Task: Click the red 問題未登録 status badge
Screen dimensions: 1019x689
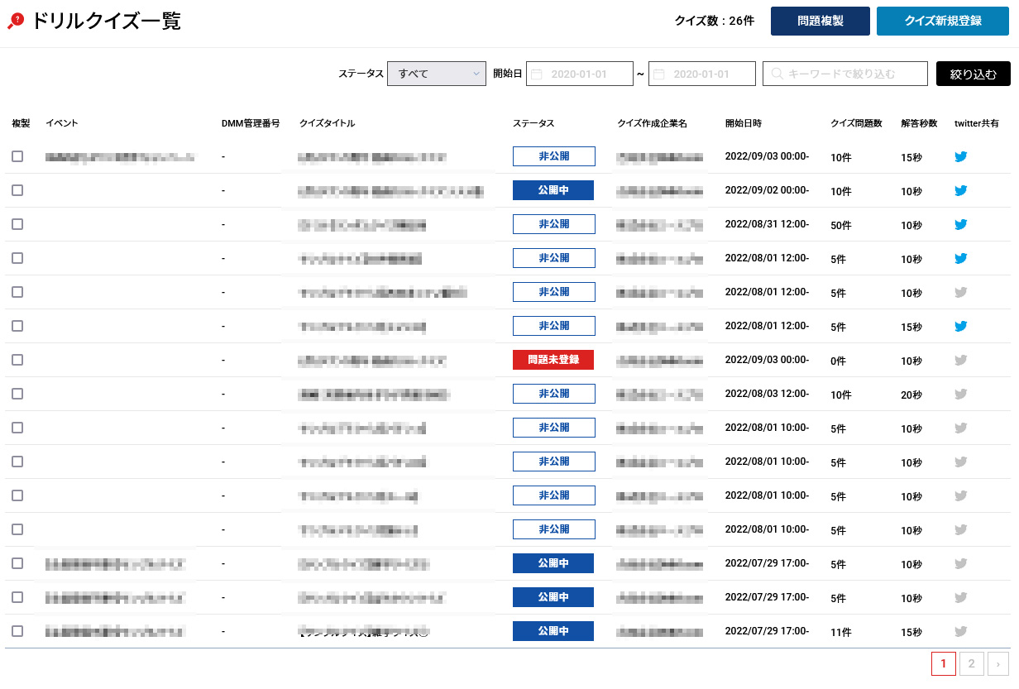Action: pos(553,360)
